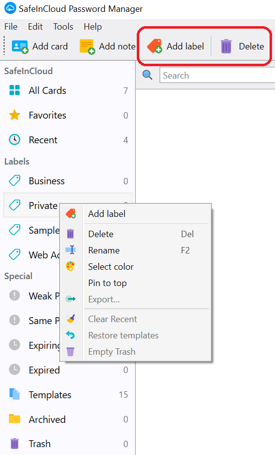This screenshot has height=455, width=275.
Task: Open the Archived folder item
Action: coord(69,419)
